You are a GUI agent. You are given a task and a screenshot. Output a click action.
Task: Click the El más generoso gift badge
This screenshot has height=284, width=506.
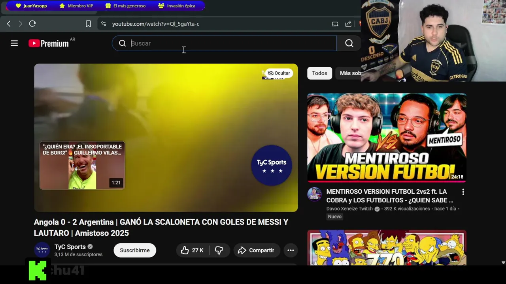[125, 6]
